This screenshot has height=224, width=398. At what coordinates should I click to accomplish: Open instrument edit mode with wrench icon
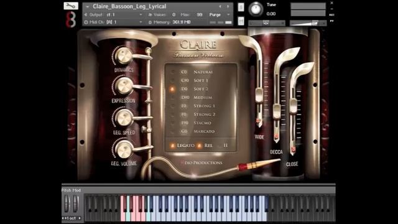(x=71, y=6)
